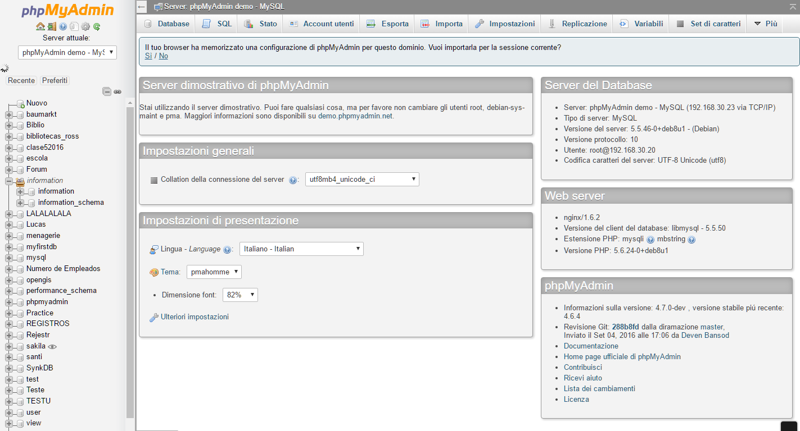The height and width of the screenshot is (431, 800).
Task: Collapse all database tree nodes
Action: [107, 91]
